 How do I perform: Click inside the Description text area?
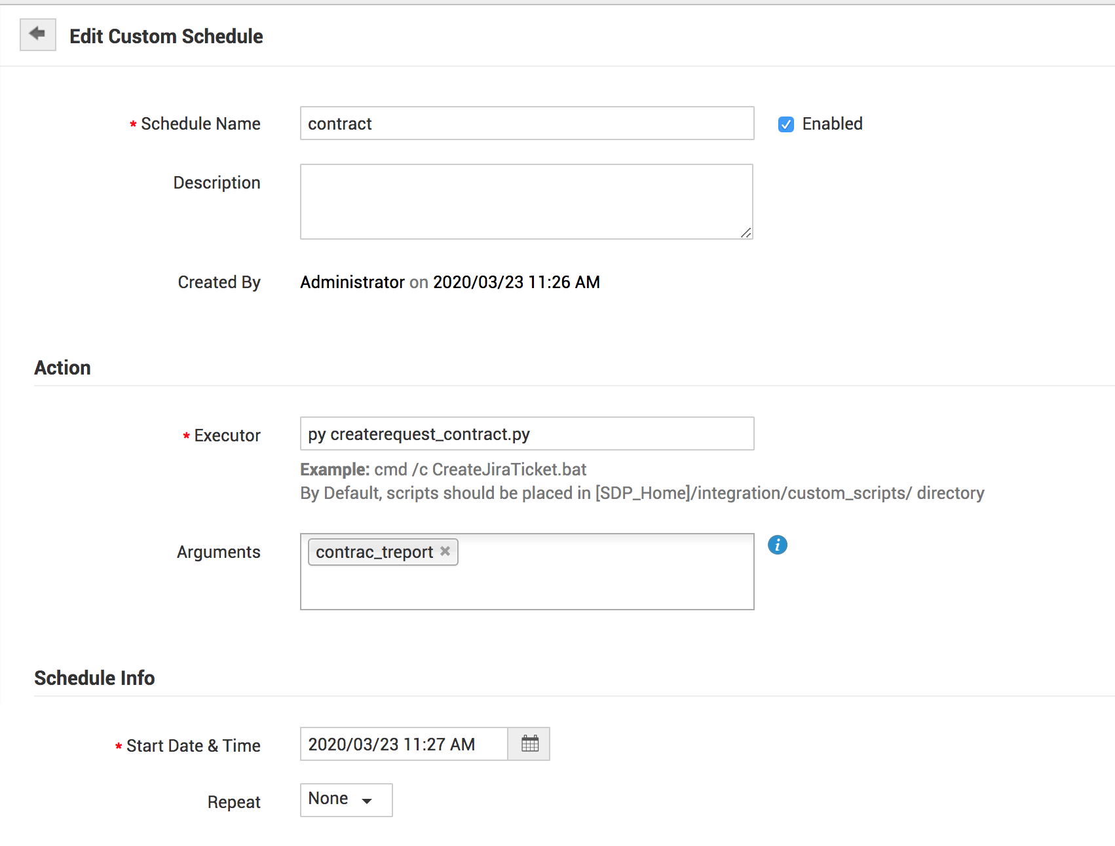point(526,201)
